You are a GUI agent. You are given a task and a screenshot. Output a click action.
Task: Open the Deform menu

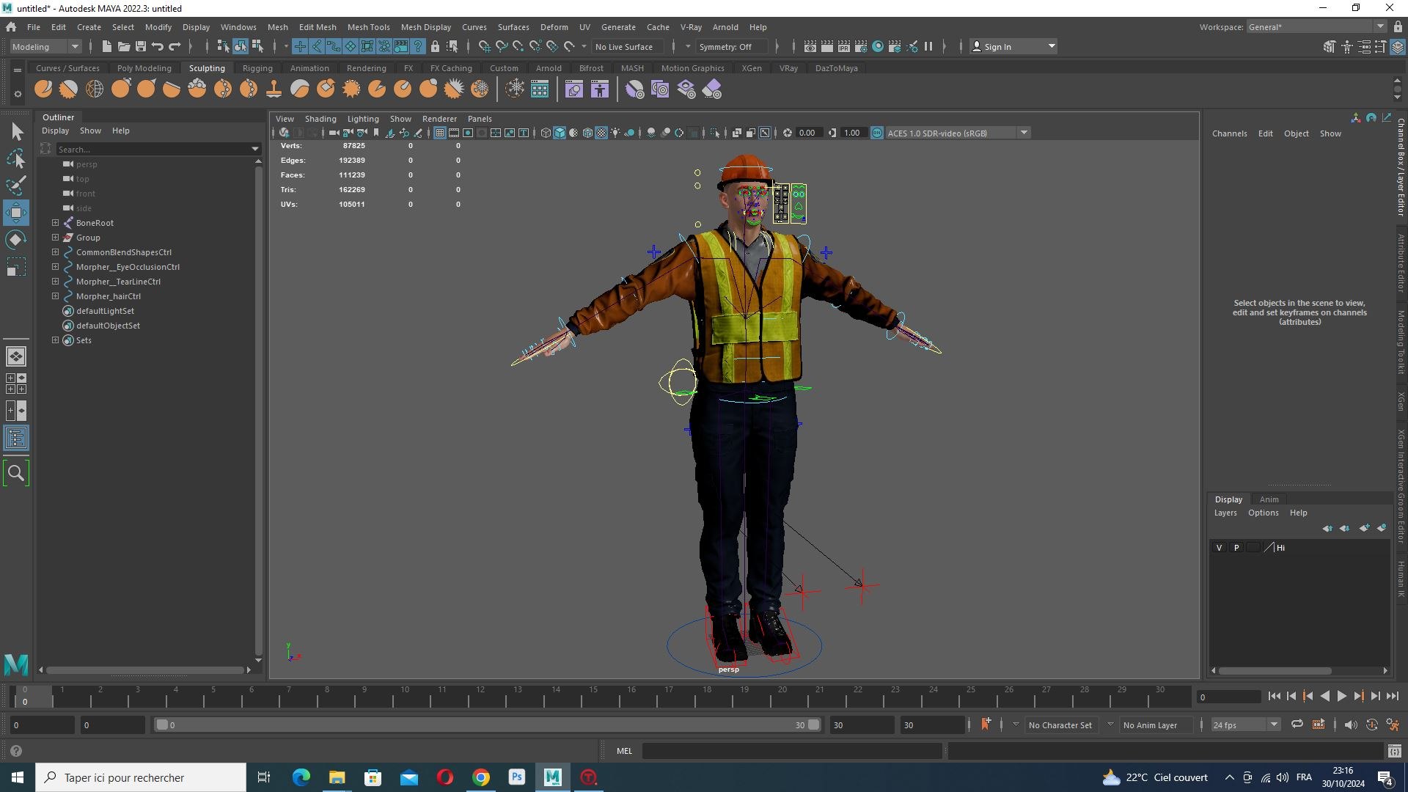(x=554, y=27)
